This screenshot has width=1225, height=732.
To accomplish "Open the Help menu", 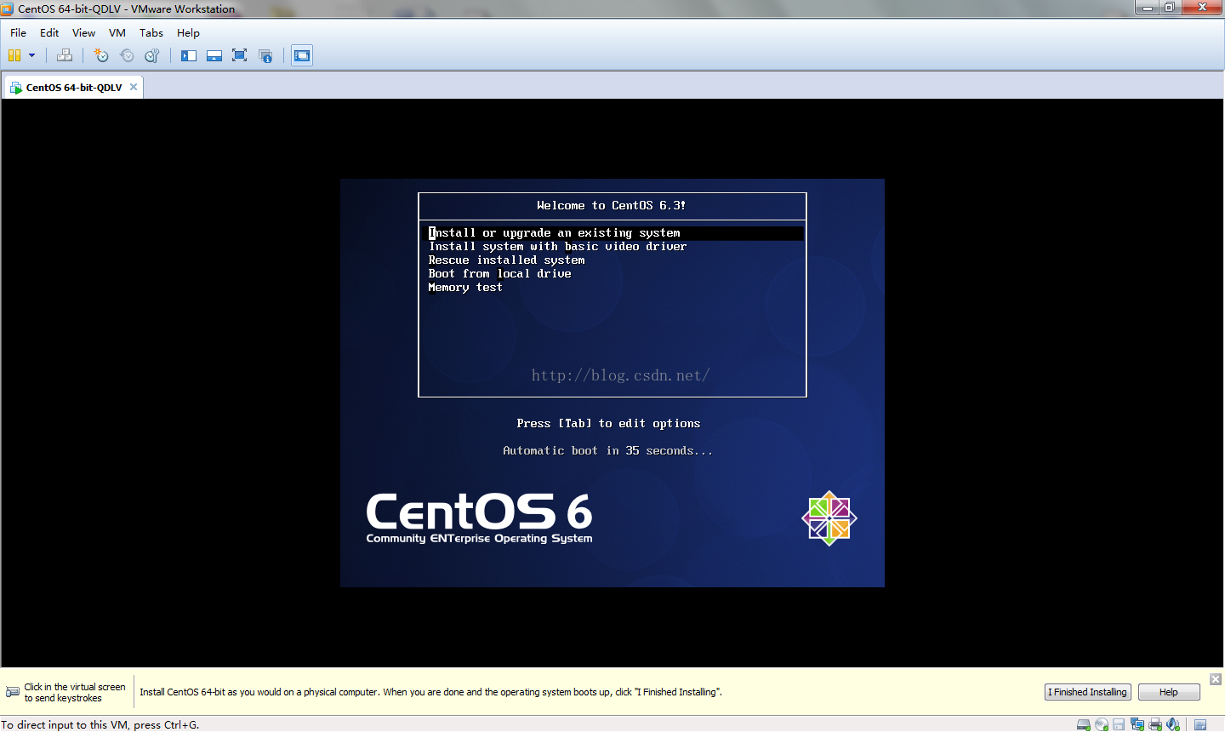I will [x=188, y=32].
